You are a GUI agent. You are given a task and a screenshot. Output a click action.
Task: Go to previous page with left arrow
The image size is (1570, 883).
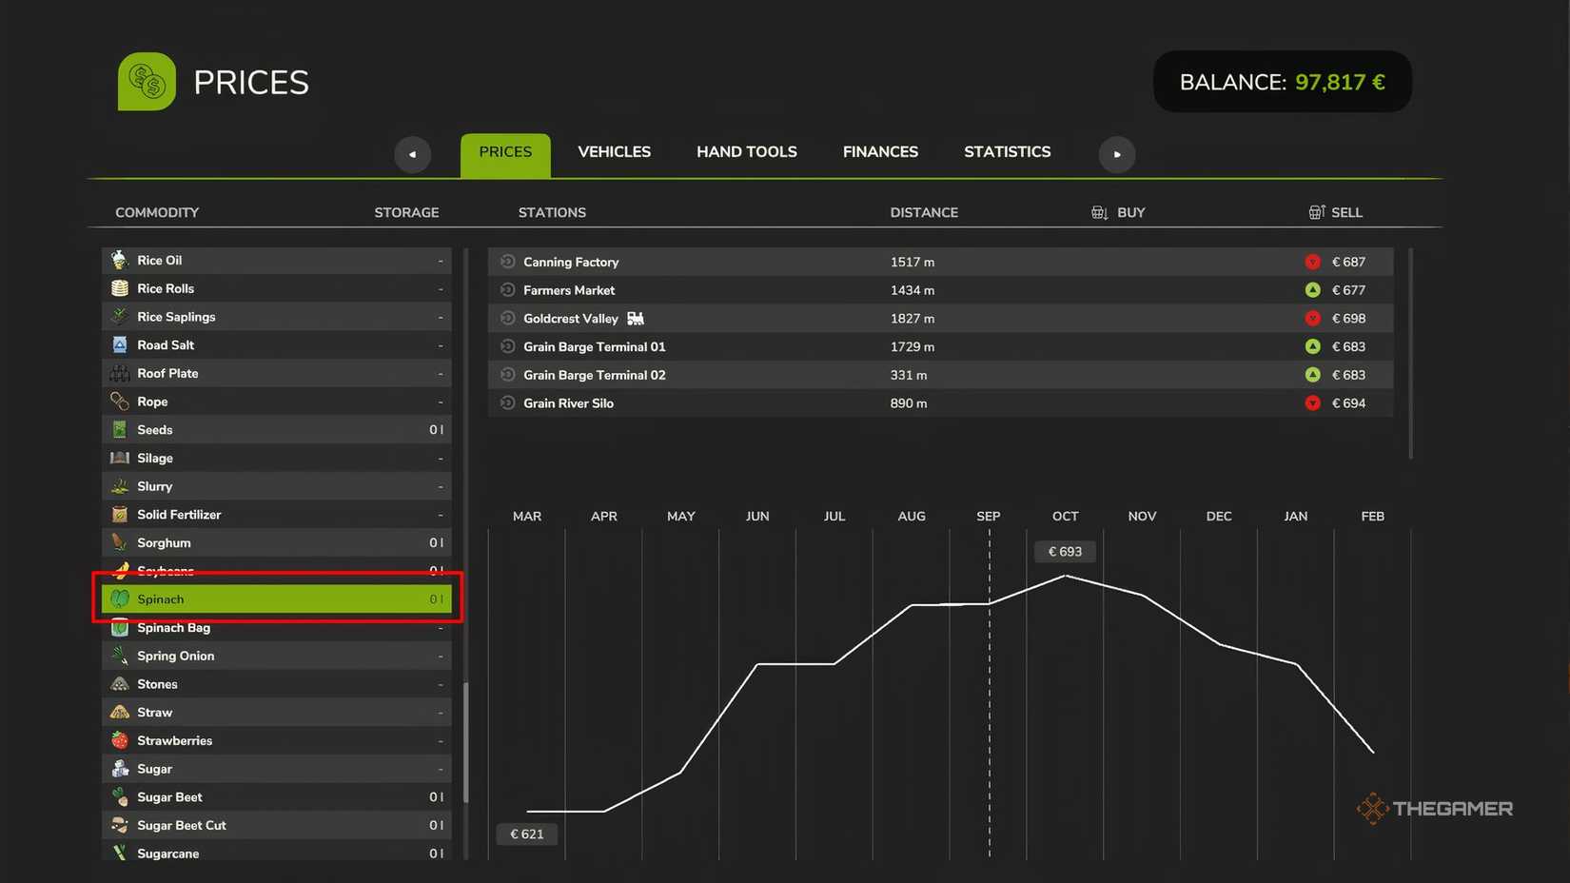click(x=412, y=154)
